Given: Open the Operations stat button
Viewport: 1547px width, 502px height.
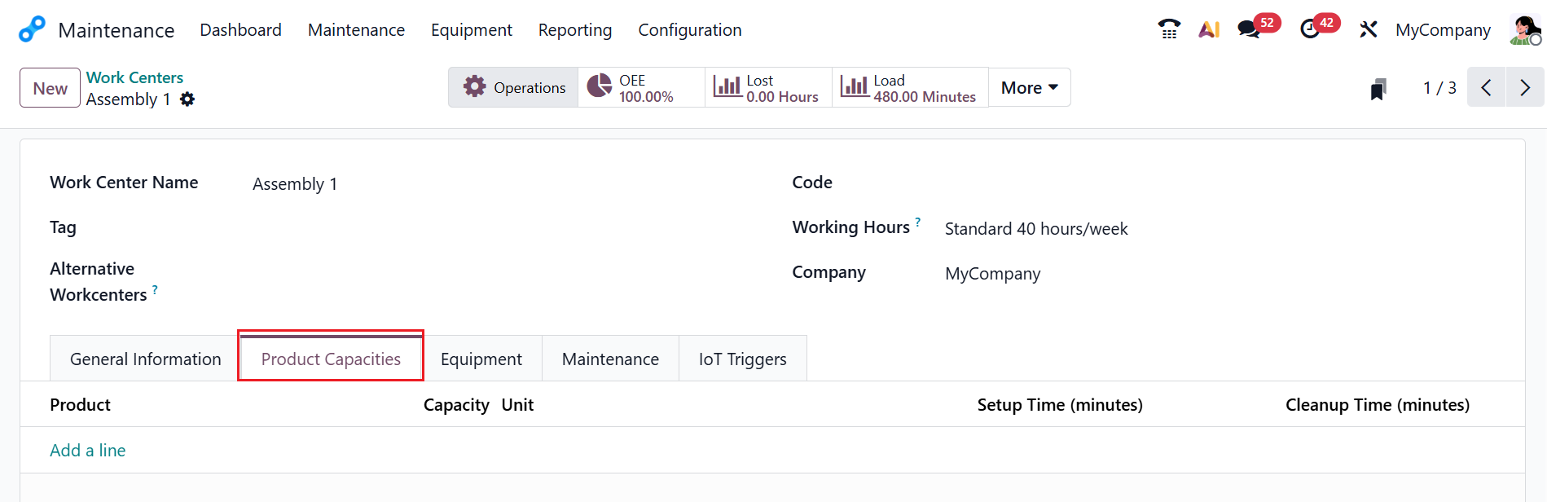Looking at the screenshot, I should coord(513,88).
